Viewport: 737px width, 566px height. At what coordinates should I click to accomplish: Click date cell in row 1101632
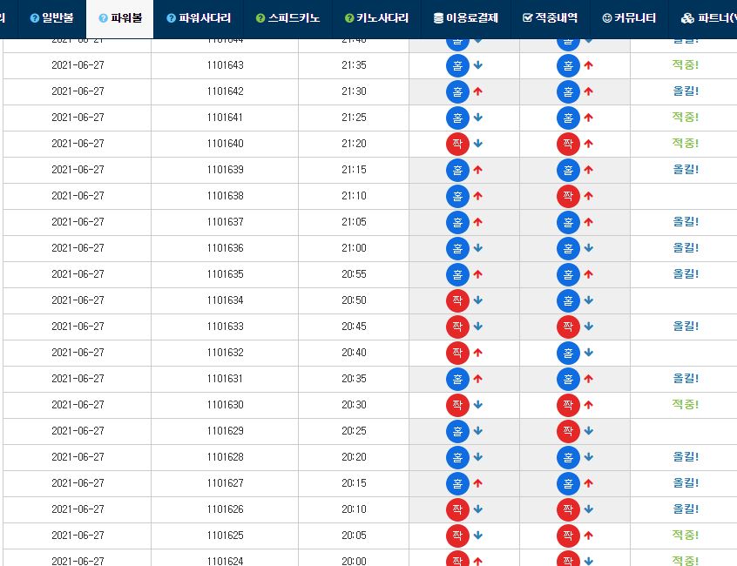(x=78, y=353)
